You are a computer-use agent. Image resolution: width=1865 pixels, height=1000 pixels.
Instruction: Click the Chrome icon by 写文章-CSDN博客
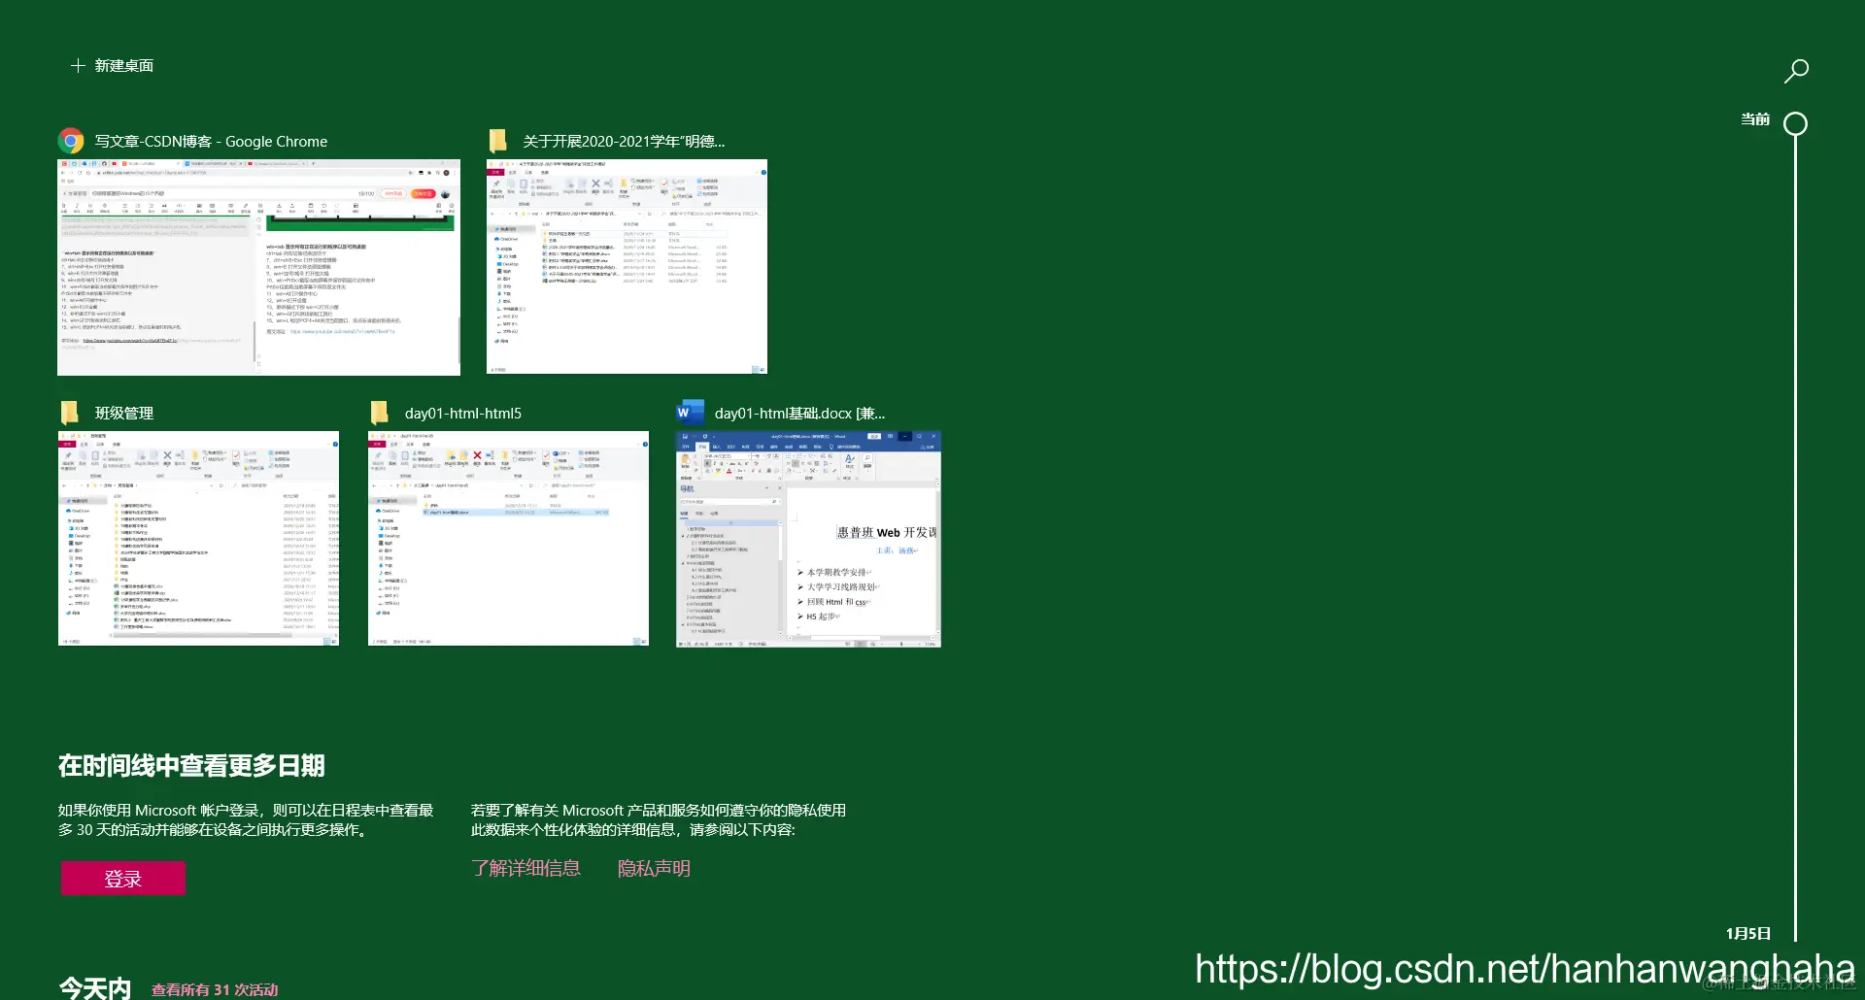(71, 141)
